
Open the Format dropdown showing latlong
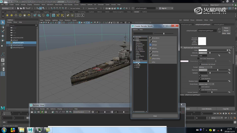[206, 67]
